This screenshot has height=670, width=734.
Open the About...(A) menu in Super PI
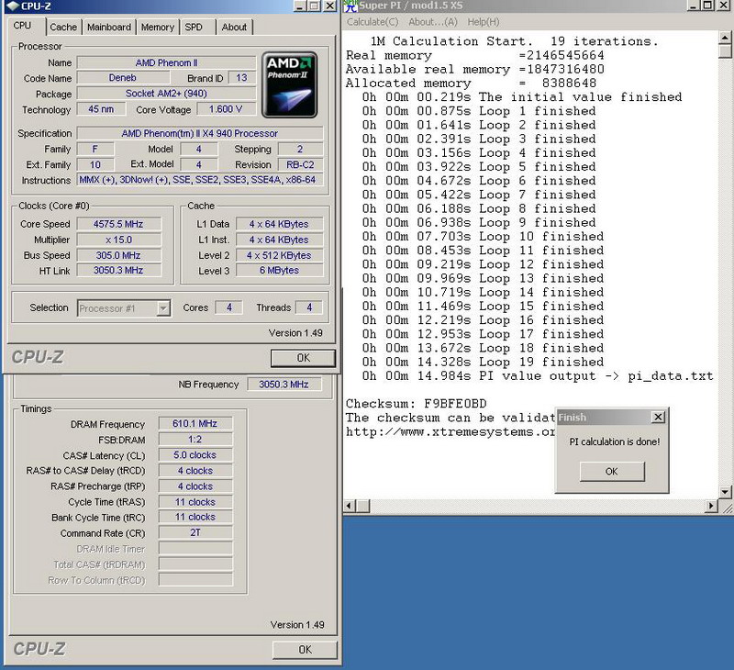(x=432, y=22)
